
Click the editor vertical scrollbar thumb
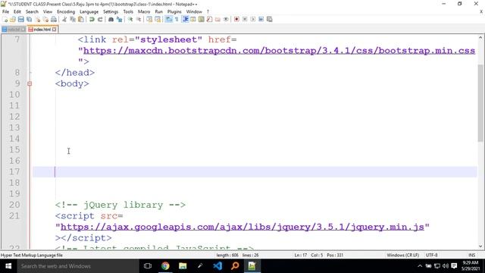click(480, 103)
